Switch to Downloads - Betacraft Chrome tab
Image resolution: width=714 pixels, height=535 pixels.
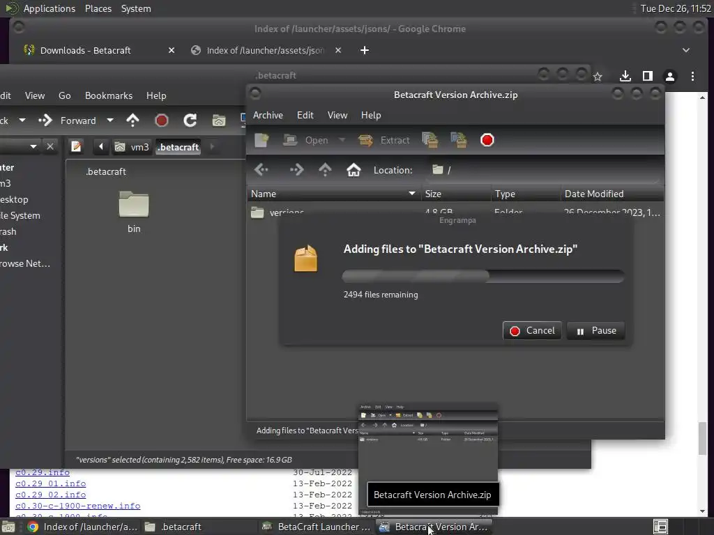coord(86,50)
